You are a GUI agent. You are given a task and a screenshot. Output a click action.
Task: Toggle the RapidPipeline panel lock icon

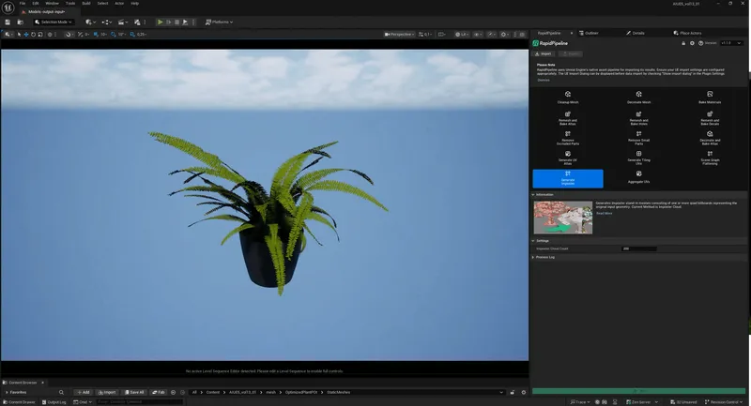coord(682,42)
